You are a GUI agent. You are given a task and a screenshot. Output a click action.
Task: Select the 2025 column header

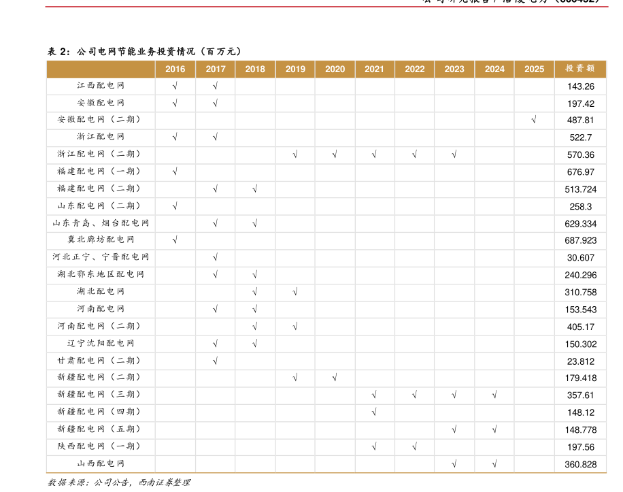(x=534, y=69)
